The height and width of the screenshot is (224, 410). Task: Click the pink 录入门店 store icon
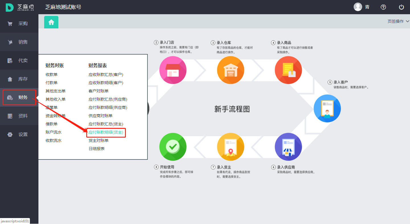[173, 70]
